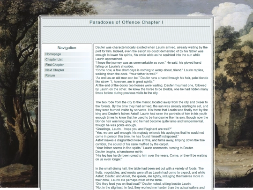Viewport: 253px width, 190px height.
Task: Click the line 'Astolf makes a disgruntled noise'
Action: [150, 142]
